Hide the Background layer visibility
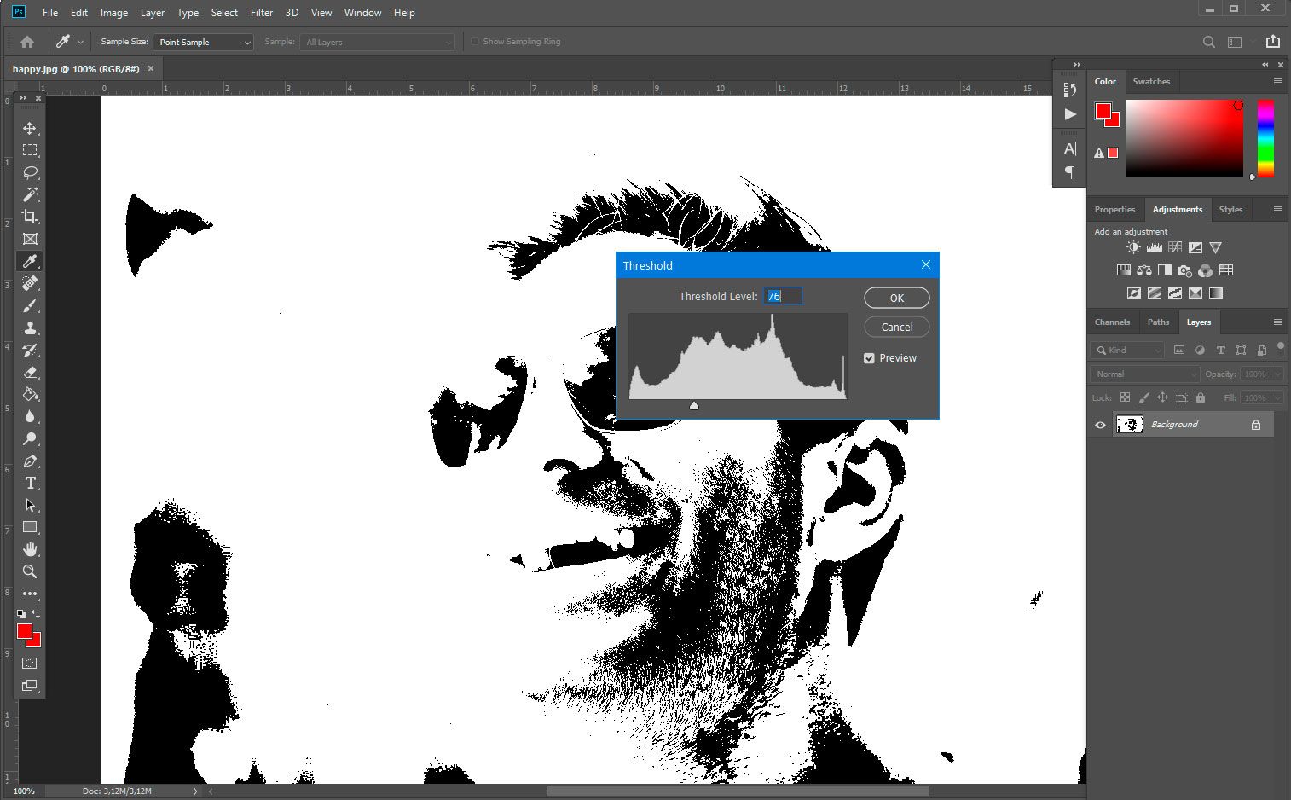The image size is (1291, 800). click(1100, 425)
